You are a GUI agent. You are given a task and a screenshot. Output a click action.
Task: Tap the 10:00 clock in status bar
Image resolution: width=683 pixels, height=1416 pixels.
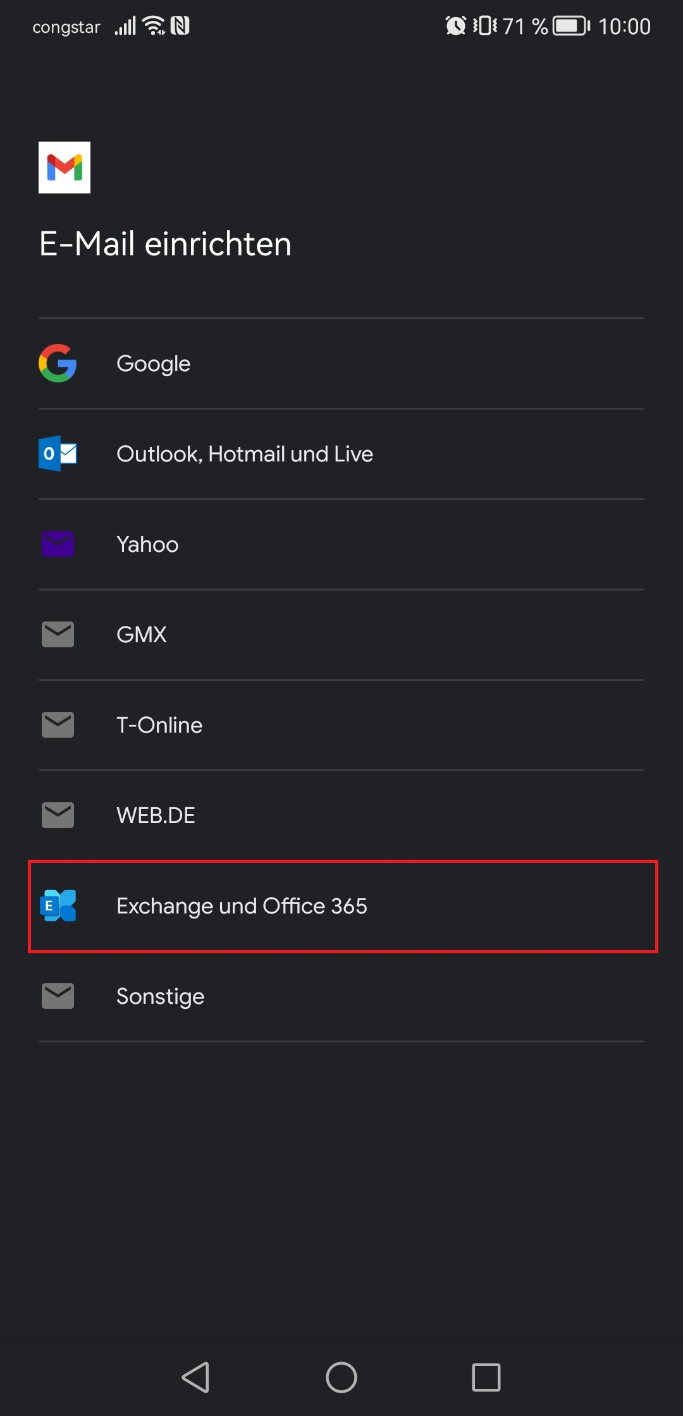(x=624, y=27)
